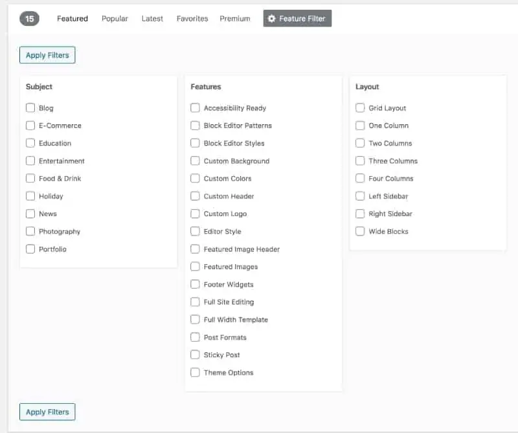518x433 pixels.
Task: Click the top Apply Filters button
Action: [47, 55]
